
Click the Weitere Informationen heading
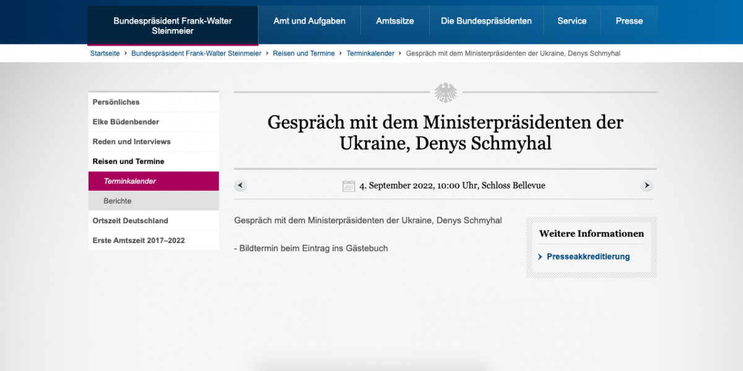(x=591, y=234)
